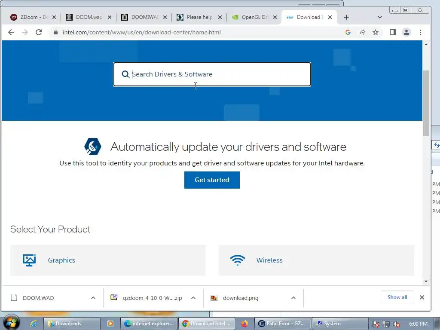
Task: Expand DOOM.WAD download options
Action: tap(93, 298)
